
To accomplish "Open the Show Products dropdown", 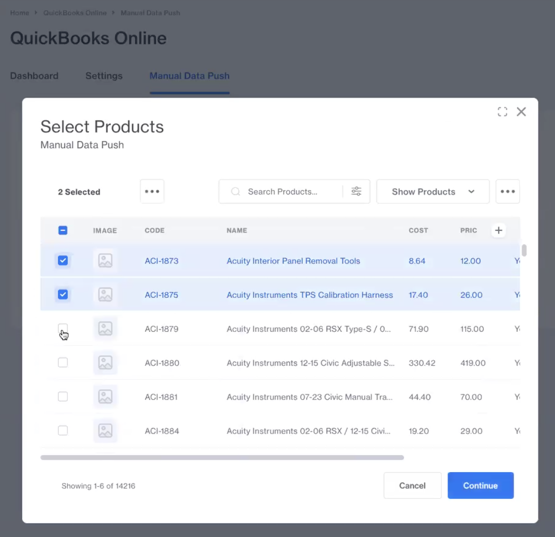I will (x=433, y=192).
